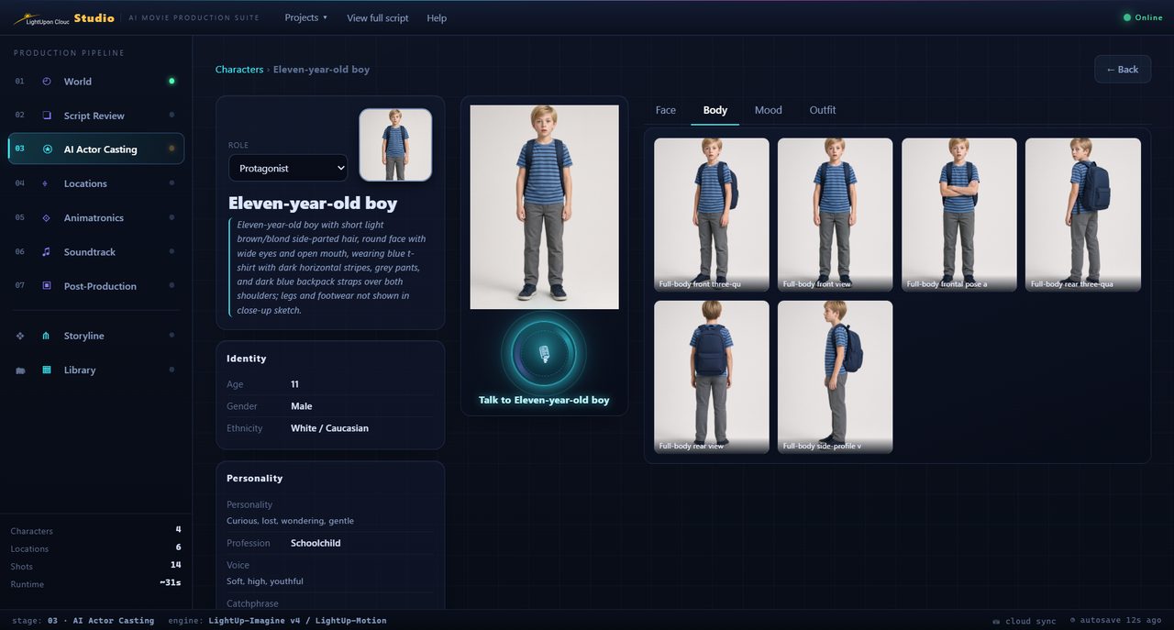This screenshot has width=1174, height=630.
Task: Click the Characters breadcrumb link
Action: 239,70
